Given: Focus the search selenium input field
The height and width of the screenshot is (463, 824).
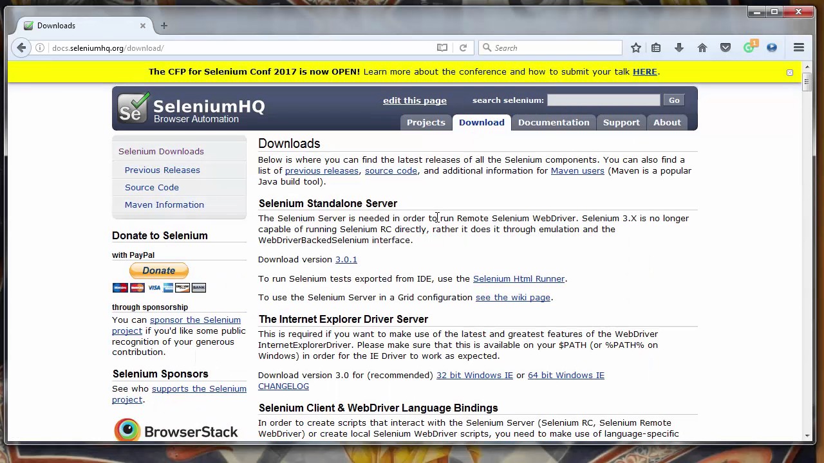Looking at the screenshot, I should 604,100.
